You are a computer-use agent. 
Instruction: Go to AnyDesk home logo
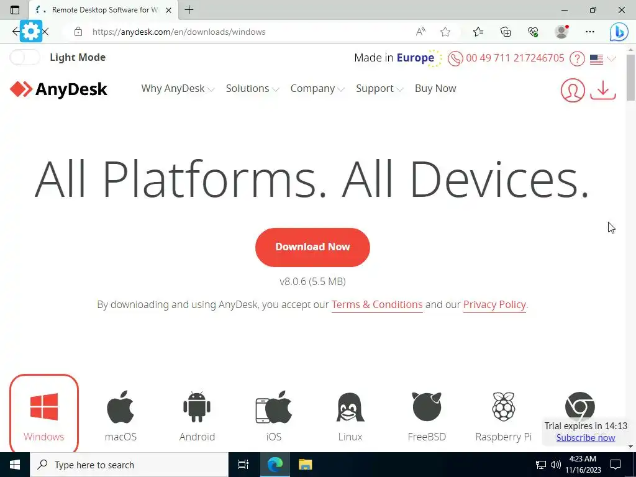point(59,89)
